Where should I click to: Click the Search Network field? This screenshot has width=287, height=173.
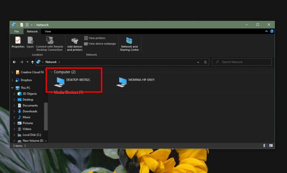pos(242,62)
